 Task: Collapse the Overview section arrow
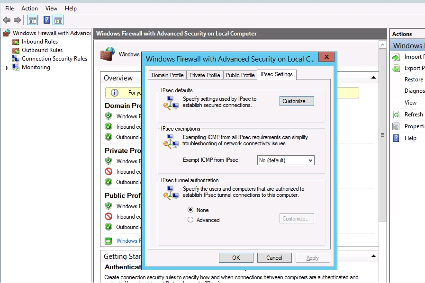click(x=373, y=78)
